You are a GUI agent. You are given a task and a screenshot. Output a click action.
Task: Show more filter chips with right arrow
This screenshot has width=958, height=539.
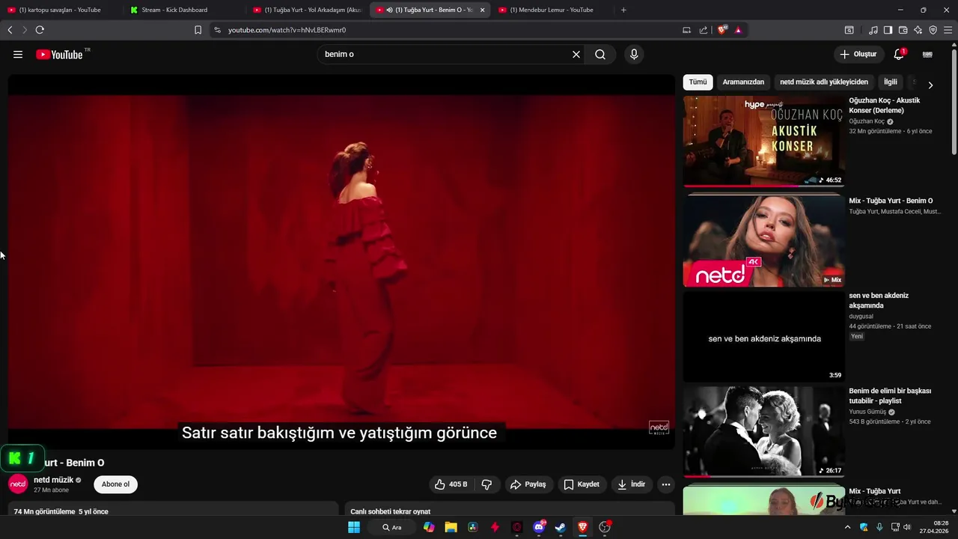pyautogui.click(x=930, y=85)
